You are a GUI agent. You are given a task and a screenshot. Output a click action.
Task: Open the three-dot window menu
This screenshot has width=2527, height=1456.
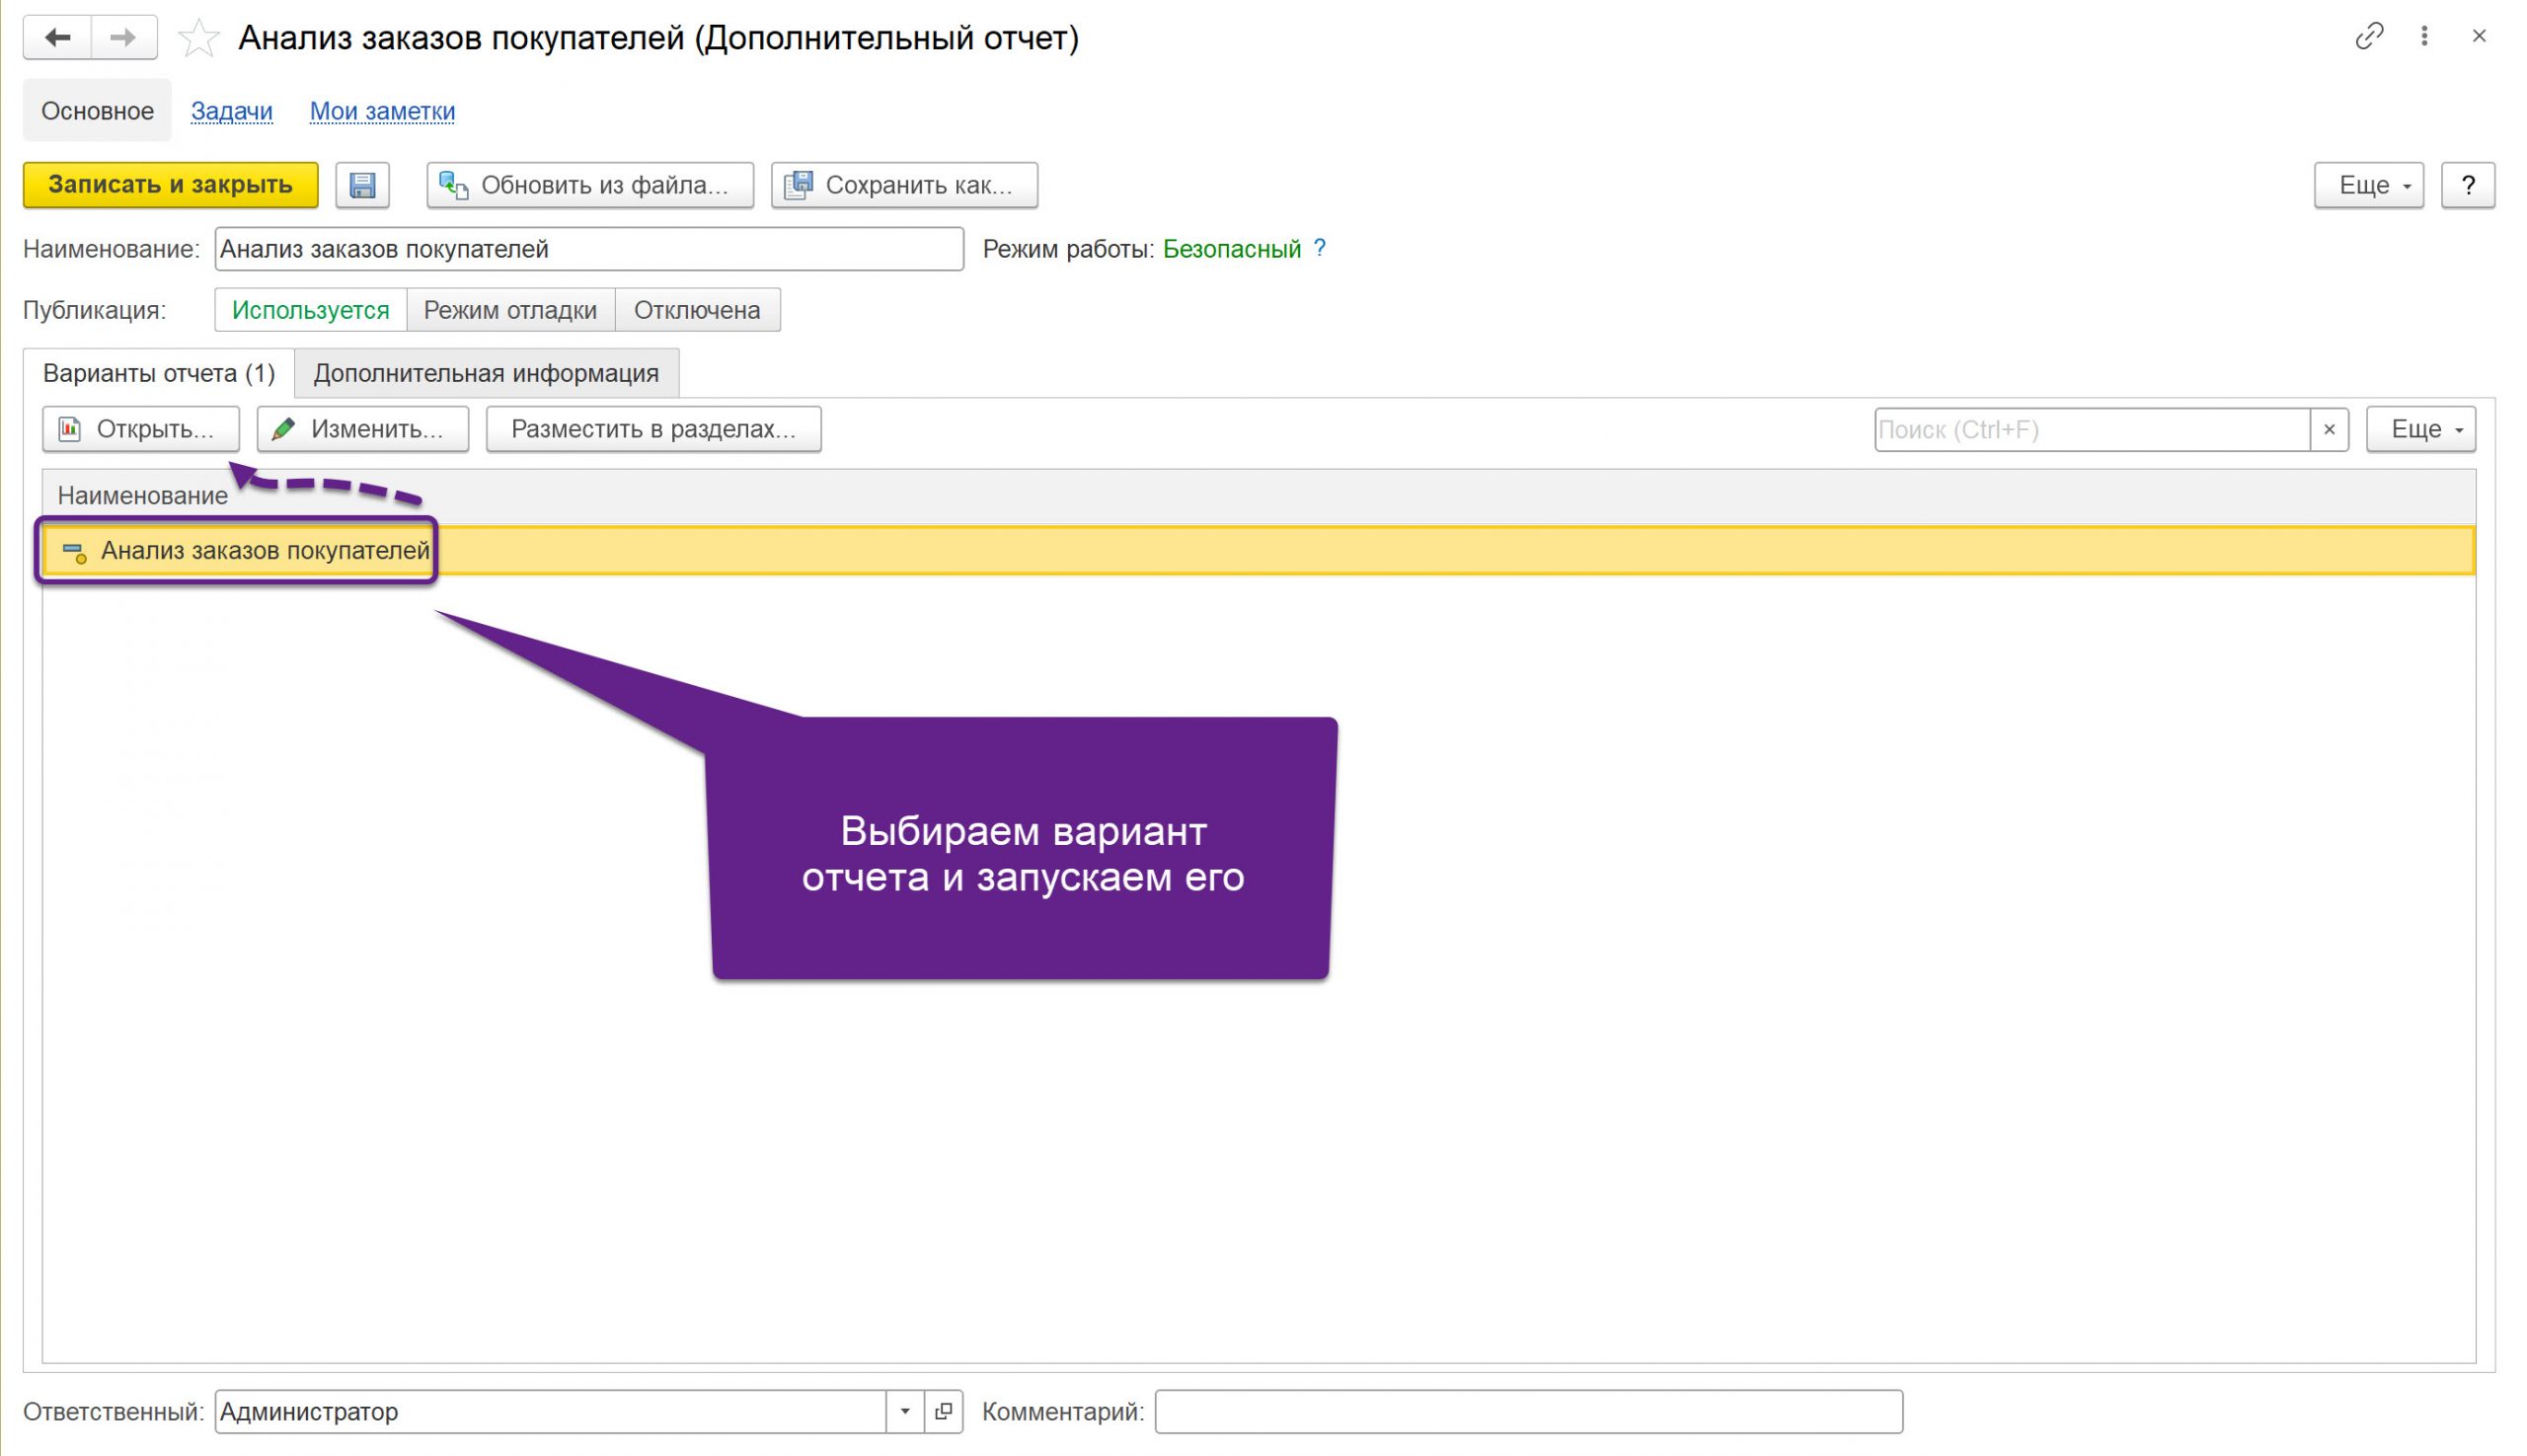tap(2424, 37)
